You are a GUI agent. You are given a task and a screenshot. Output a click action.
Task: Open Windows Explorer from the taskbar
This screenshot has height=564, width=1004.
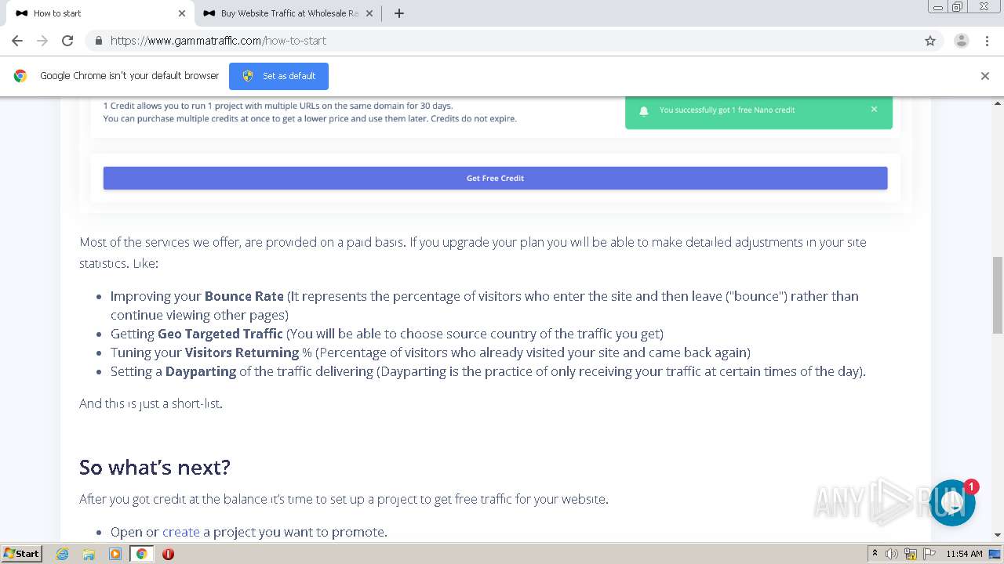[89, 554]
